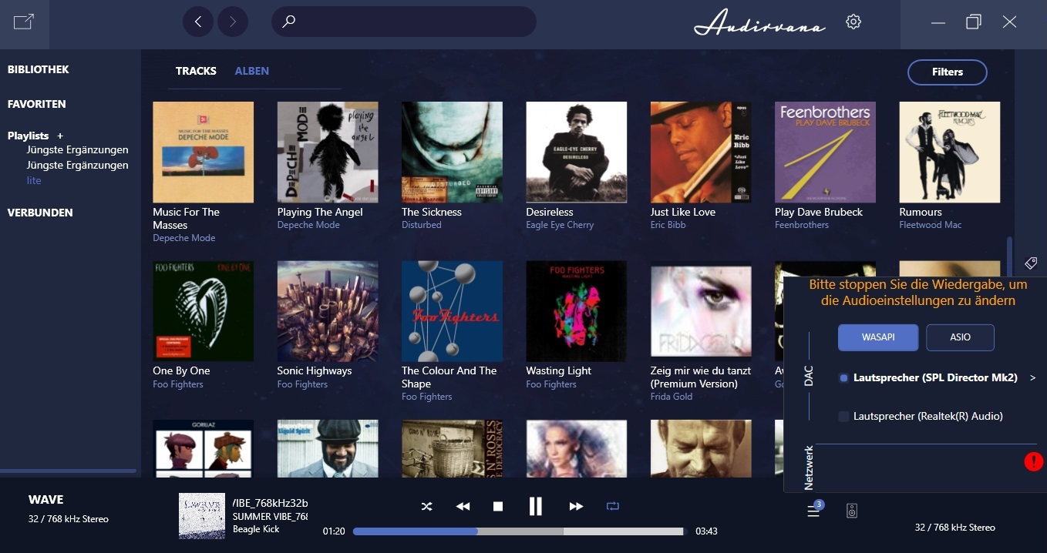Screen dimensions: 1047x553
Task: Click artist link Frida Gold
Action: (x=672, y=397)
